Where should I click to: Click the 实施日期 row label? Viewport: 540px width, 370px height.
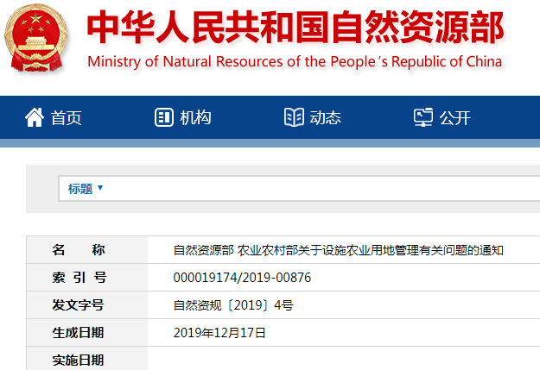coord(78,360)
